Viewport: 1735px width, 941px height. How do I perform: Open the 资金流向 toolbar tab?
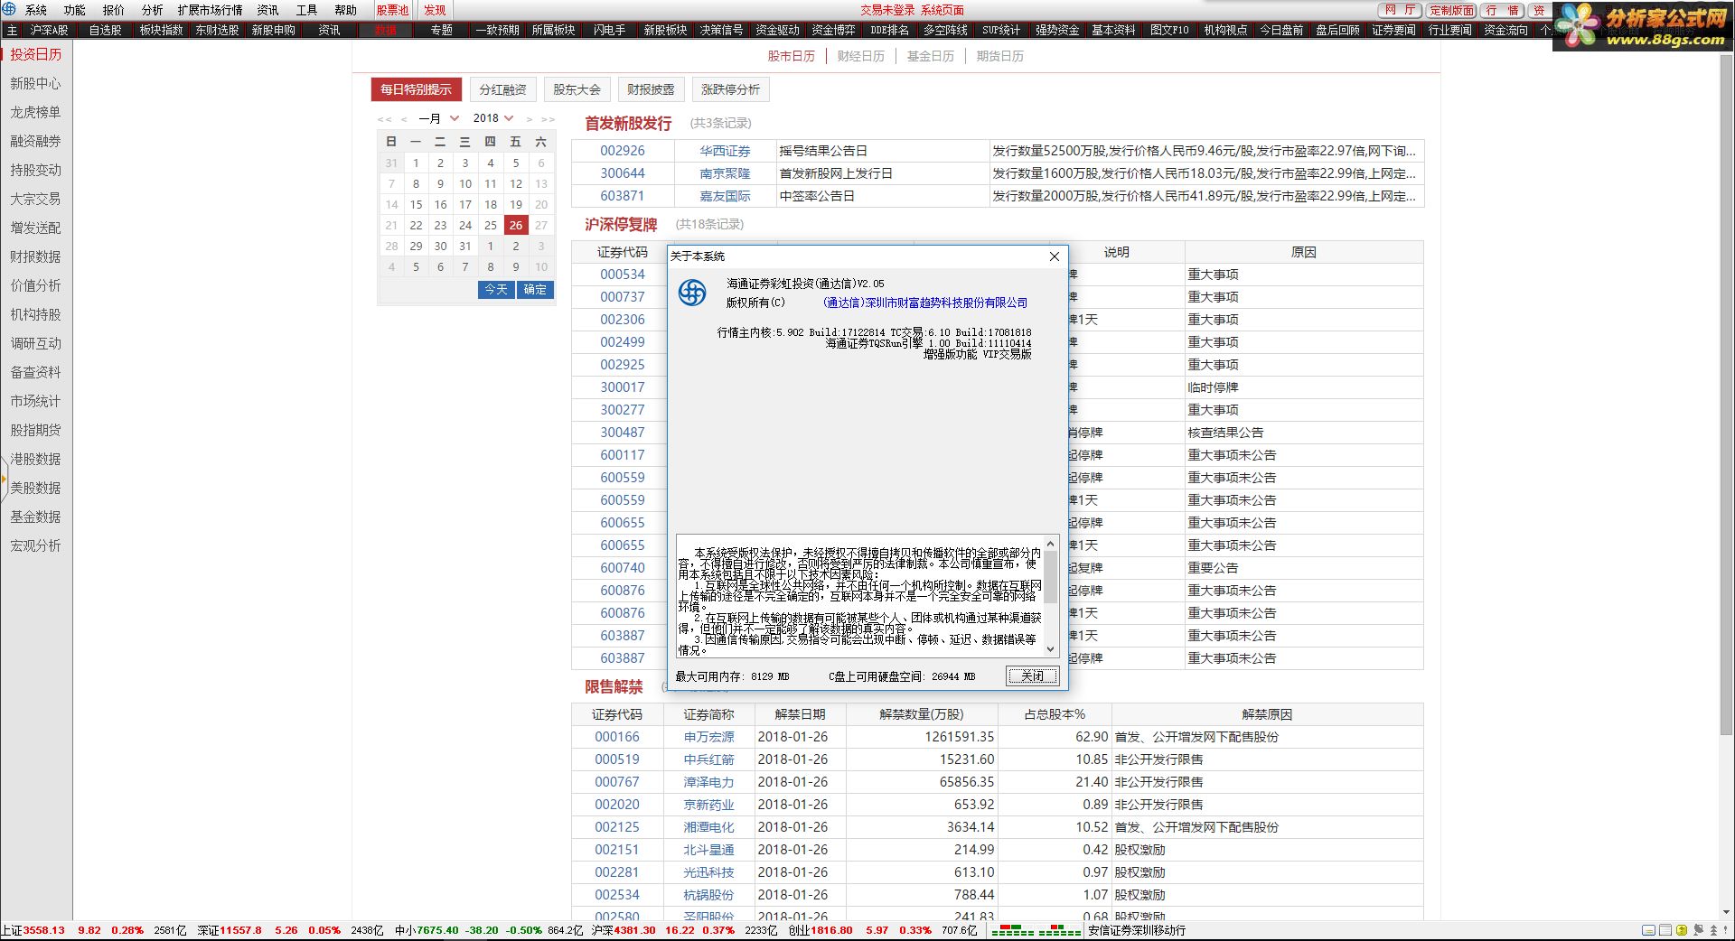(1505, 30)
